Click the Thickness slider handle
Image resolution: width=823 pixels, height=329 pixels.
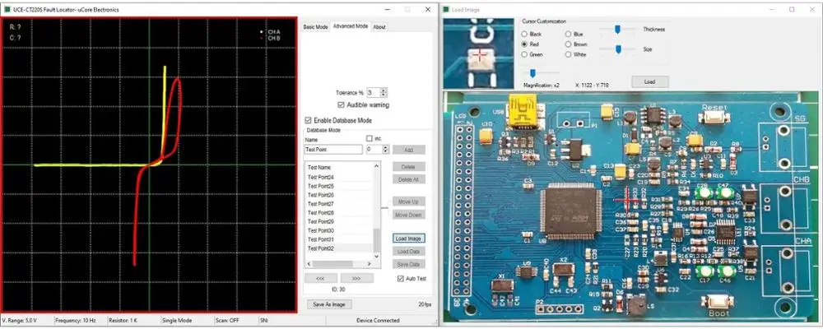tap(618, 30)
